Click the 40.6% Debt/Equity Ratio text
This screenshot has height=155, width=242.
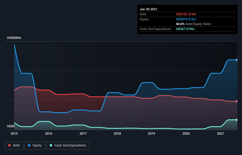click(194, 24)
